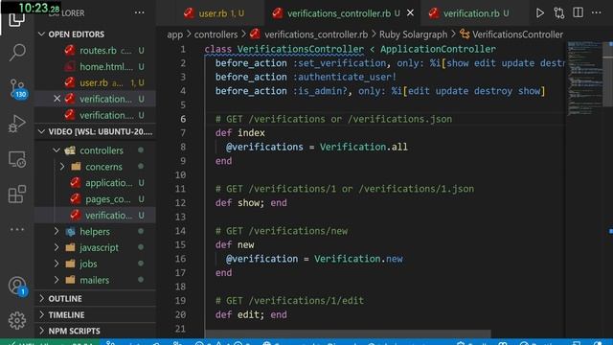Click VerificationsController breadcrumb symbol
Viewport: 613px width, 345px height.
[x=511, y=34]
